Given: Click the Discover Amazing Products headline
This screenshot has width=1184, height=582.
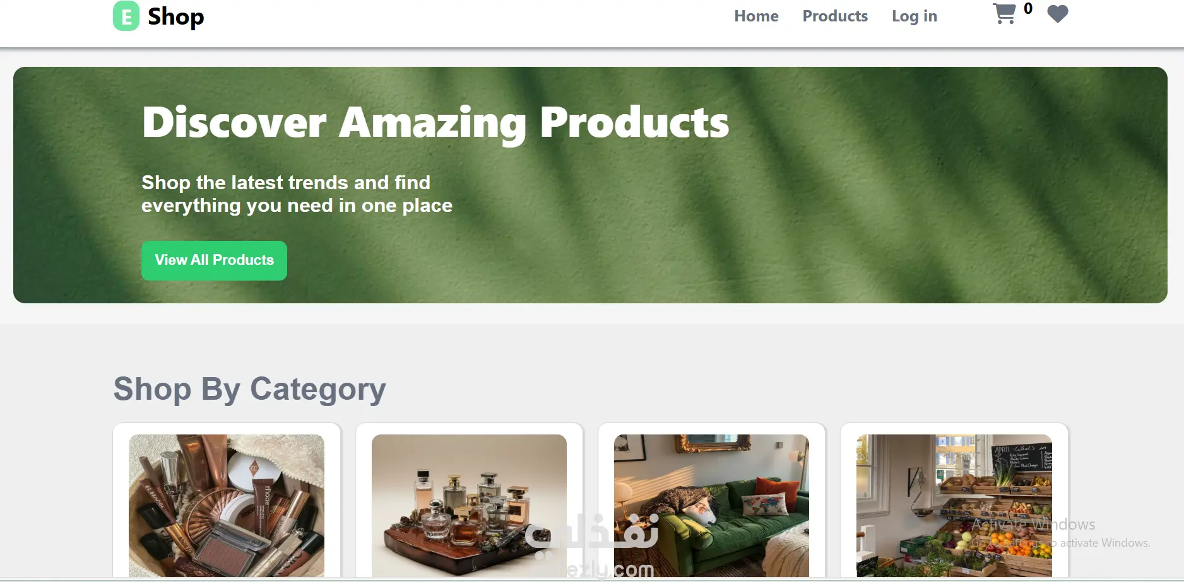Looking at the screenshot, I should [x=435, y=122].
